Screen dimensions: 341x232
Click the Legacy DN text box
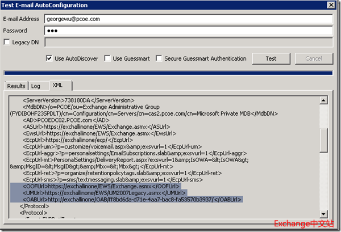(x=188, y=41)
